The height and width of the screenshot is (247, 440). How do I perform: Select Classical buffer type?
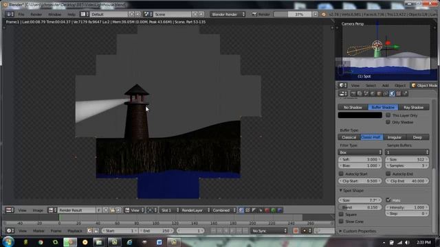pyautogui.click(x=349, y=137)
